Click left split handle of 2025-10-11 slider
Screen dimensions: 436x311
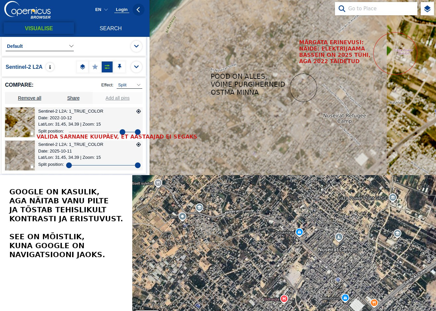[x=69, y=165]
